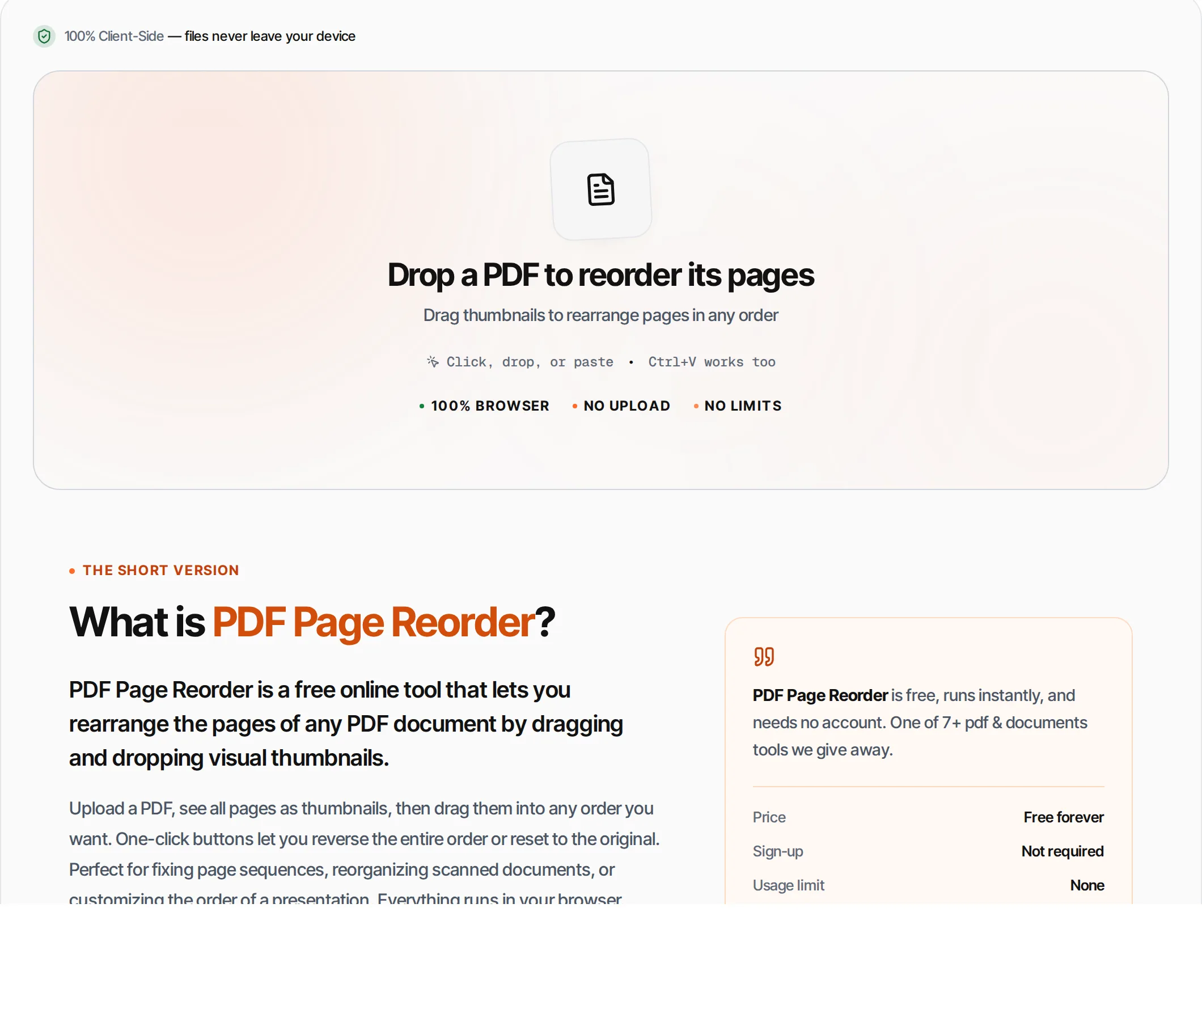
Task: Click 'Free forever' price value
Action: (1063, 817)
